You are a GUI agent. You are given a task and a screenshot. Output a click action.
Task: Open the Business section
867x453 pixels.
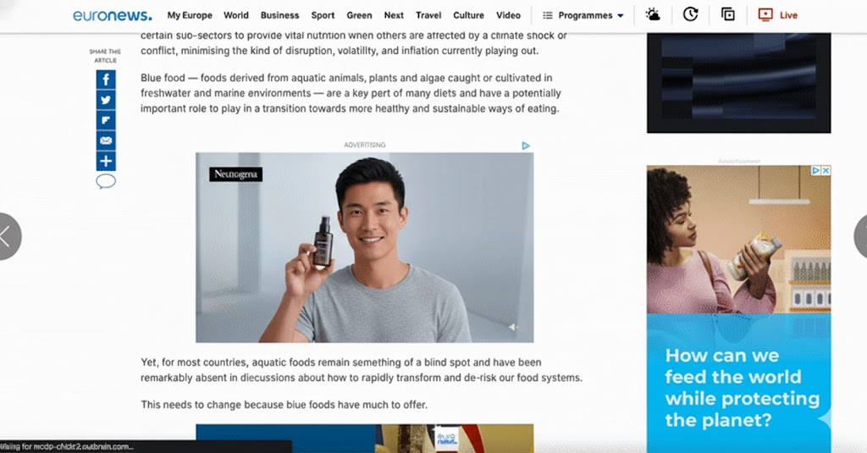coord(279,15)
